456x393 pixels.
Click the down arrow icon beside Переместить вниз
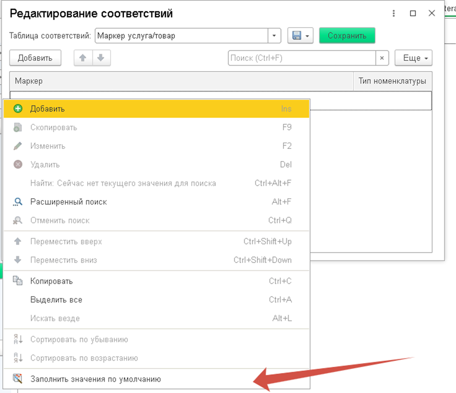18,260
